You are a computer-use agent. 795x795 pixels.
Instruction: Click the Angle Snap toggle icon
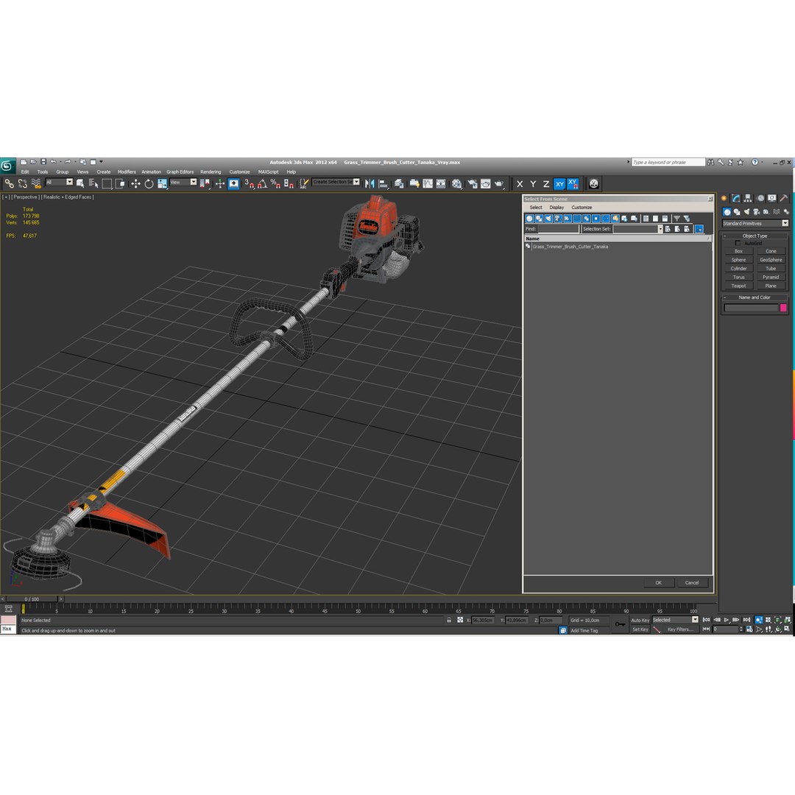[262, 183]
